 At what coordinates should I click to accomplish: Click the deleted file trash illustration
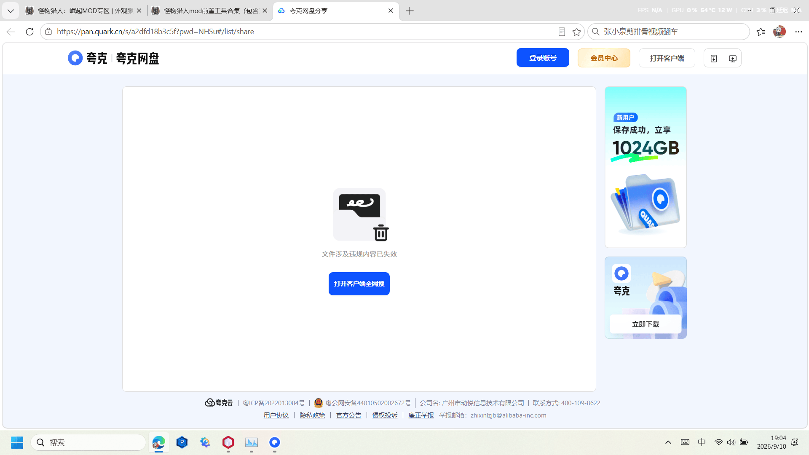coord(361,215)
